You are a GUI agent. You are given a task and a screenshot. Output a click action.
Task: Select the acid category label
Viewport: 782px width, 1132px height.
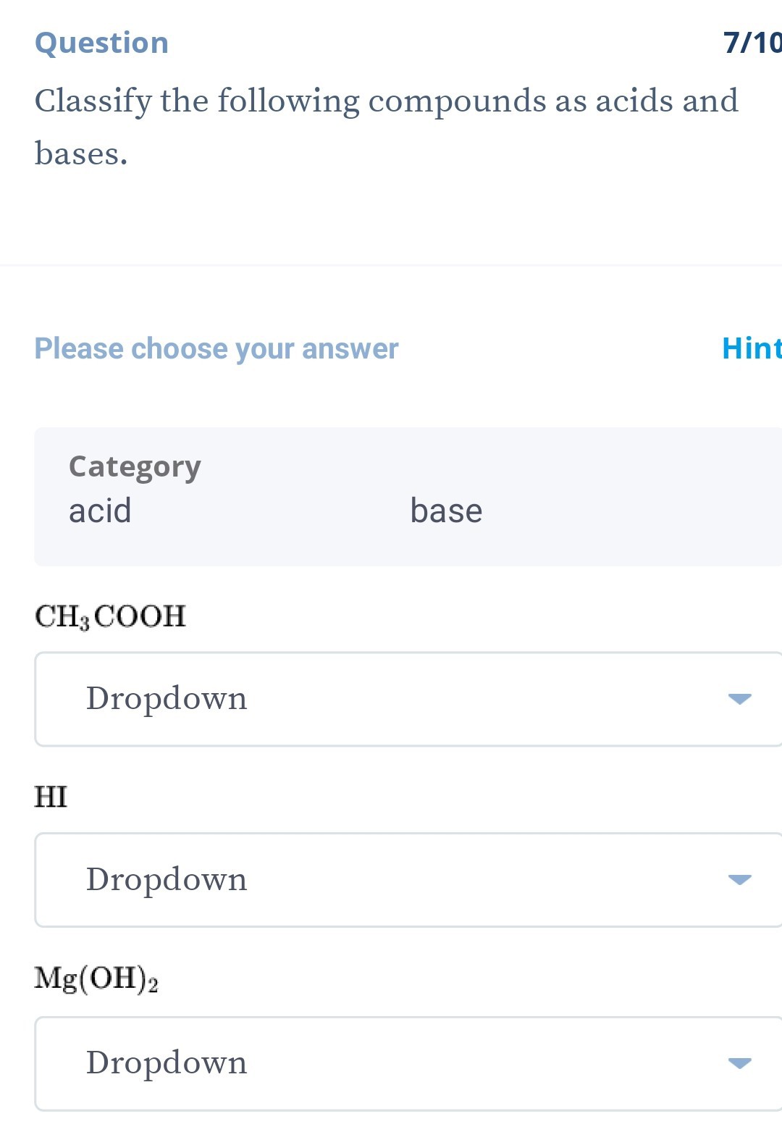99,510
